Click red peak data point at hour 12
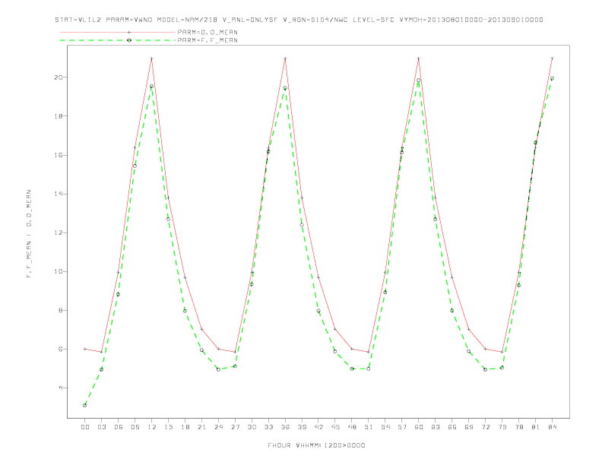The height and width of the screenshot is (465, 602). 152,59
